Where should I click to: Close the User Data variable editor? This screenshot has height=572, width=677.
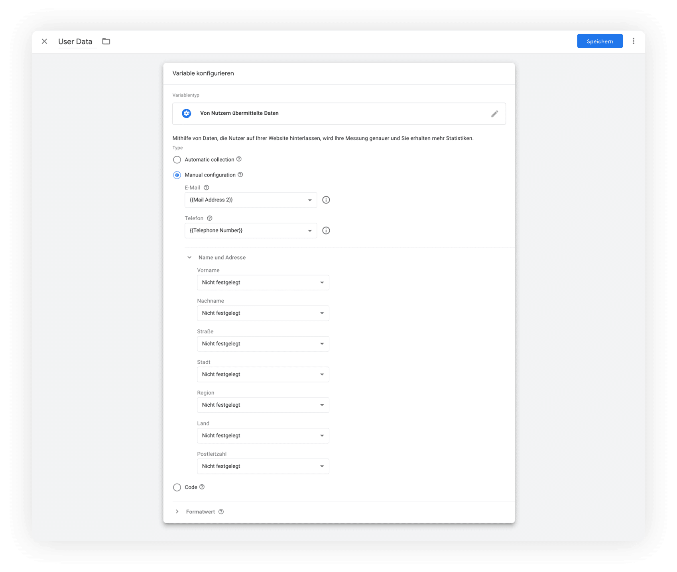click(44, 41)
